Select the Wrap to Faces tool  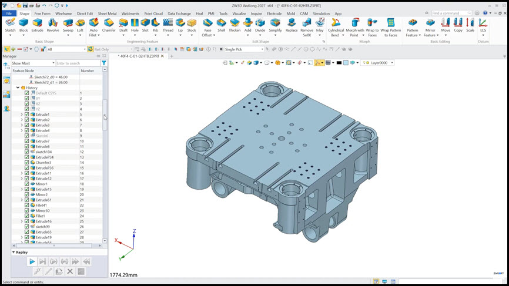coord(372,27)
